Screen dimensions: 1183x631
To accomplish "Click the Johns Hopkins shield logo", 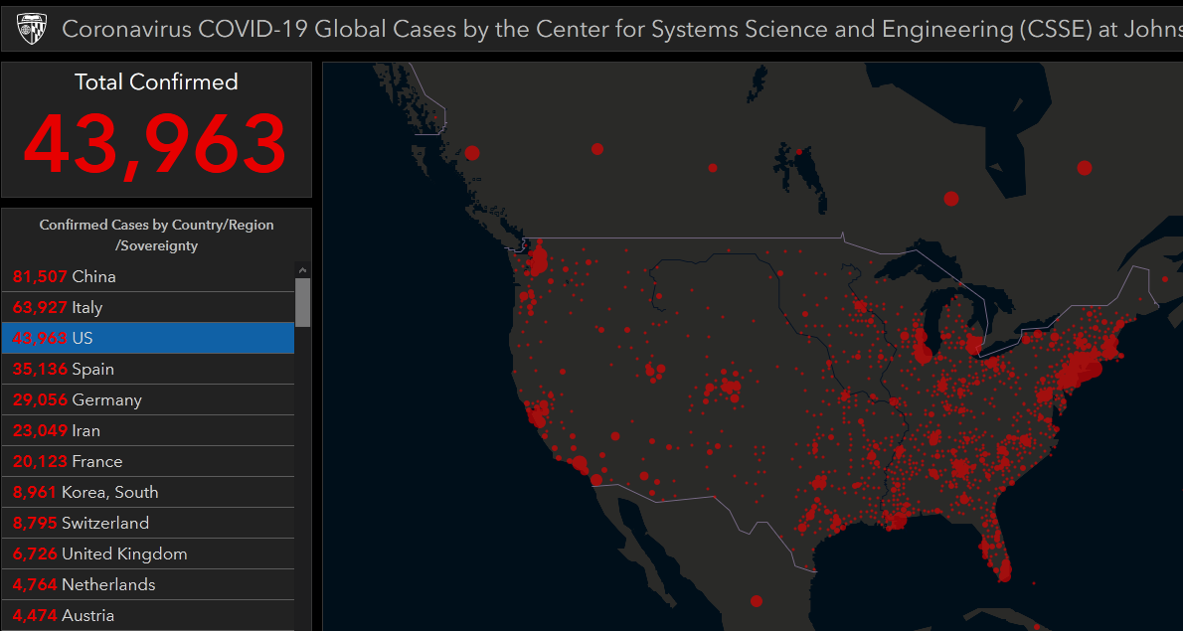I will tap(31, 29).
